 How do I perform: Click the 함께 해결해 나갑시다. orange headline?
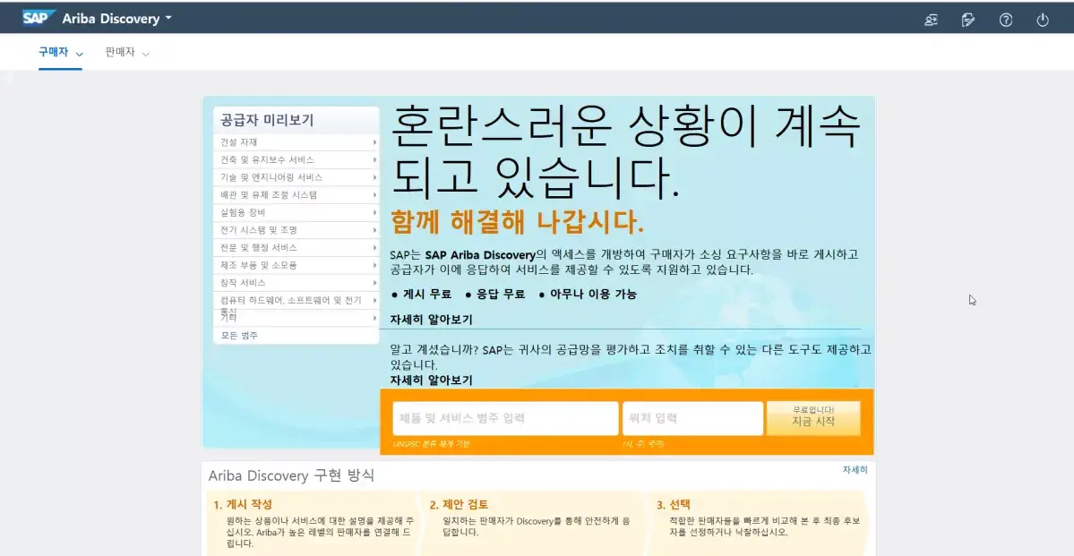coord(517,222)
